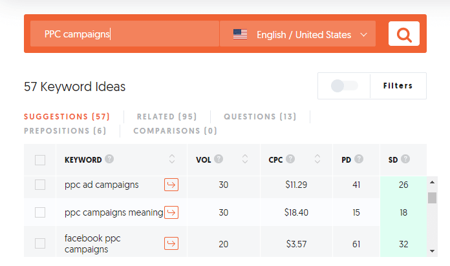This screenshot has height=266, width=450.
Task: Click the down arrow of the table scrollbar
Action: 432,251
